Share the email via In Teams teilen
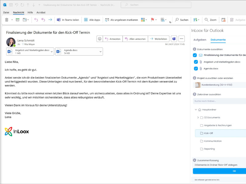The image size is (246, 184). (68, 20)
